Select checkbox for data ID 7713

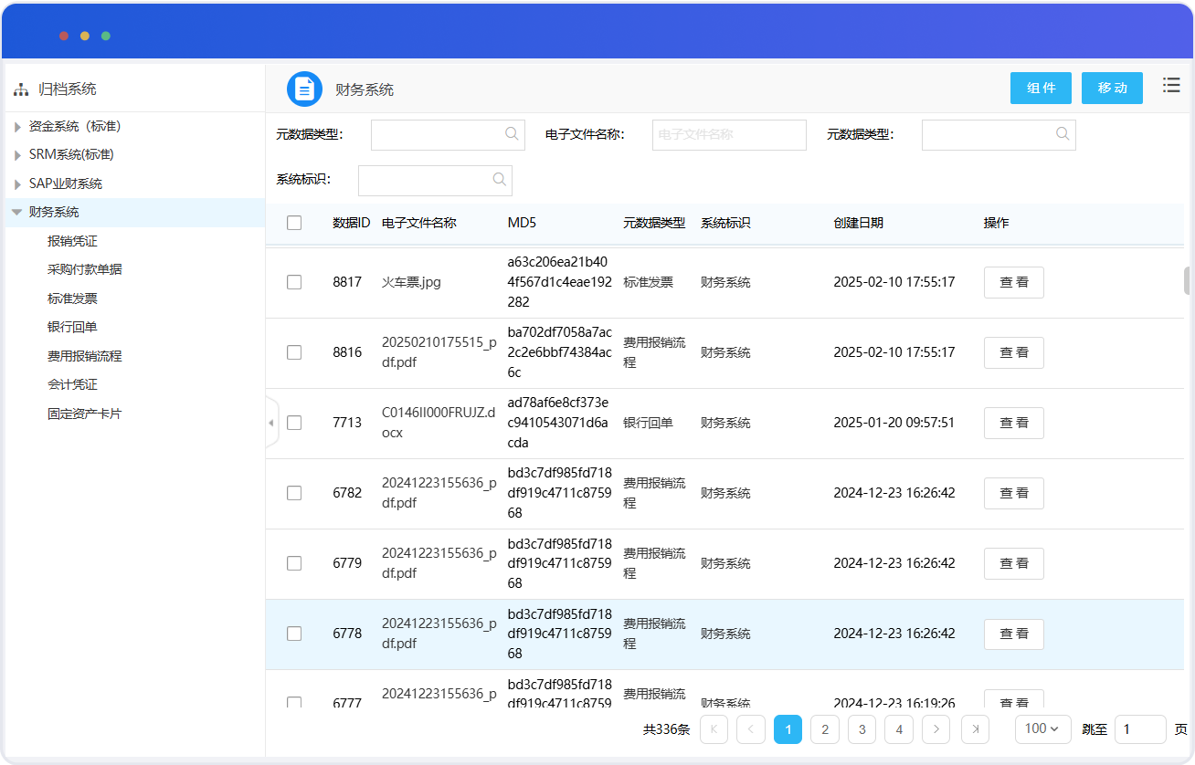click(x=294, y=423)
